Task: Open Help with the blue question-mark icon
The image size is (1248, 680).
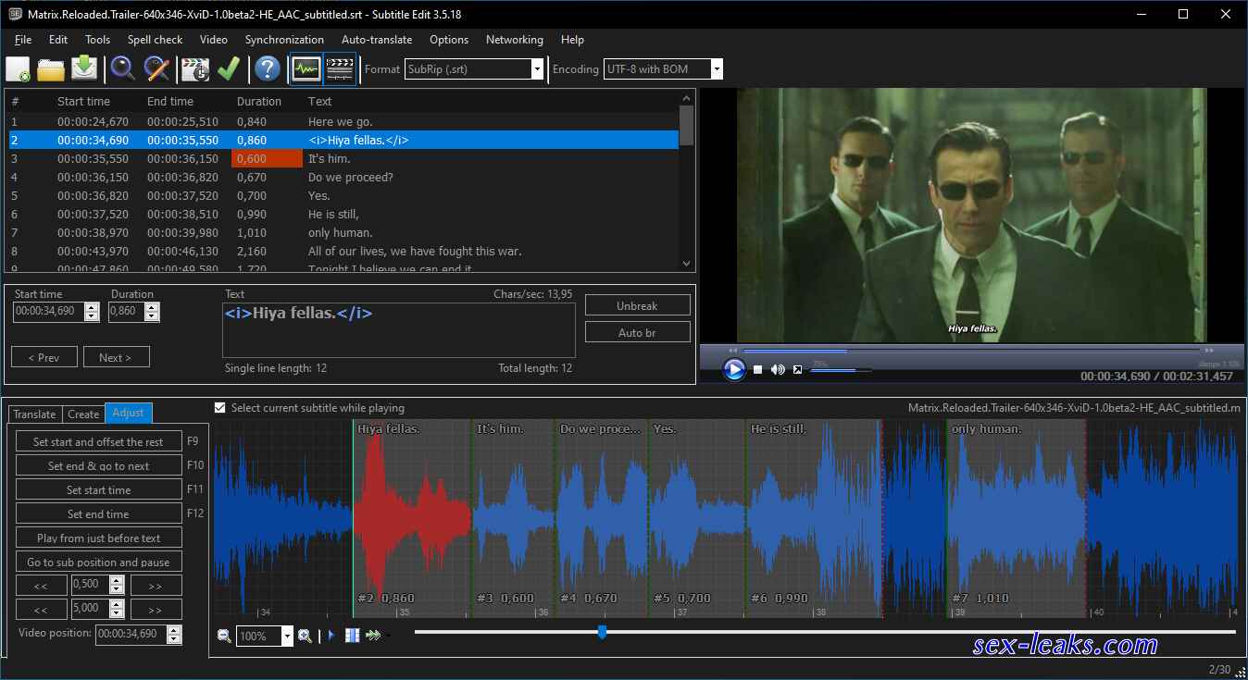Action: coord(268,68)
